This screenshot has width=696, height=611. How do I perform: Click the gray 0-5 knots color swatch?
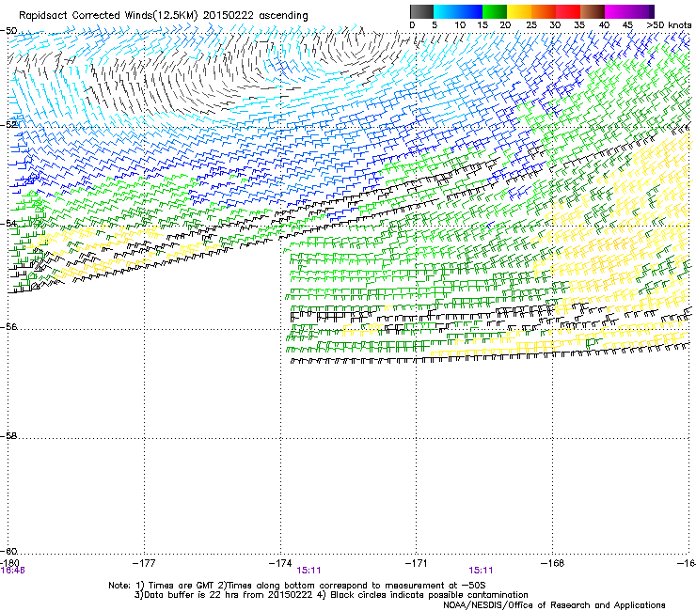[422, 11]
